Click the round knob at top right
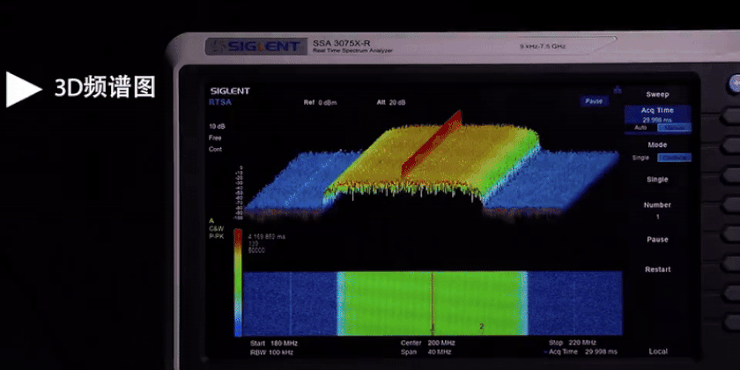The height and width of the screenshot is (370, 740). click(733, 84)
